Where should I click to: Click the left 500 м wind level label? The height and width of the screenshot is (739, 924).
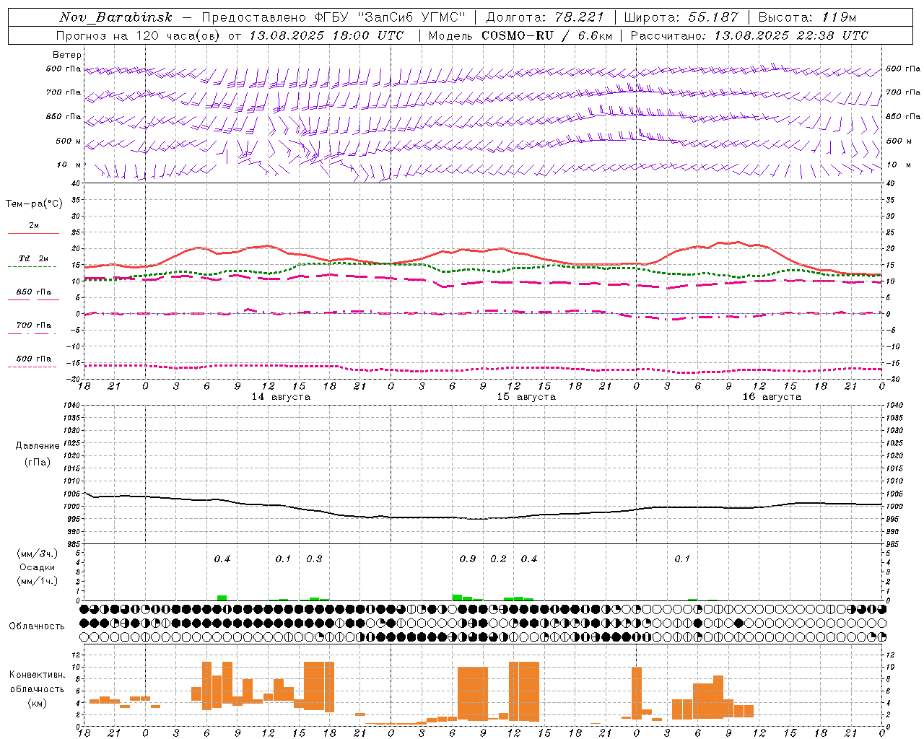pyautogui.click(x=69, y=141)
